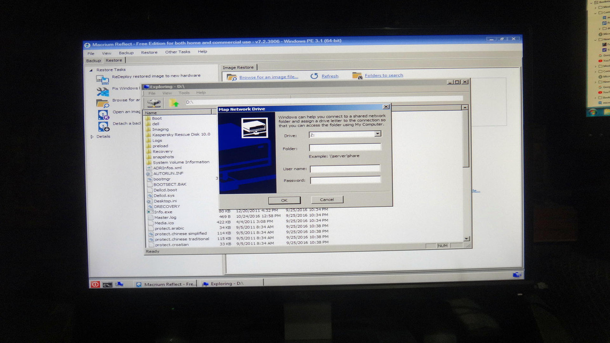Image resolution: width=610 pixels, height=343 pixels.
Task: Select the bootmgr file icon
Action: pyautogui.click(x=149, y=179)
